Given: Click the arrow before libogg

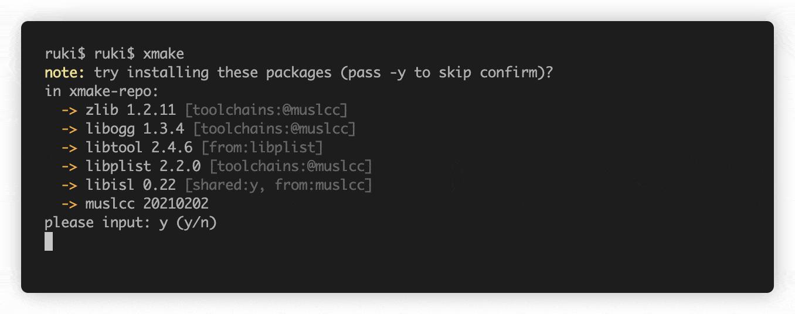Looking at the screenshot, I should [x=69, y=129].
